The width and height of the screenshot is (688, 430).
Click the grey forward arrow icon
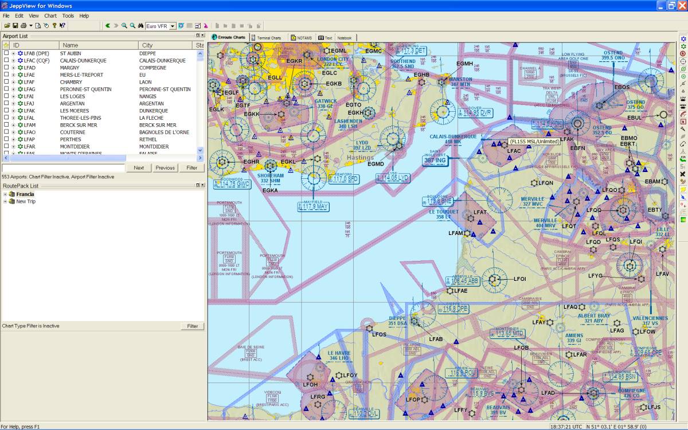tap(116, 26)
